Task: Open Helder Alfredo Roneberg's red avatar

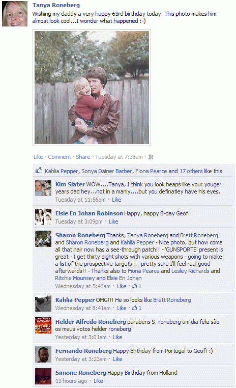Action: point(43,325)
